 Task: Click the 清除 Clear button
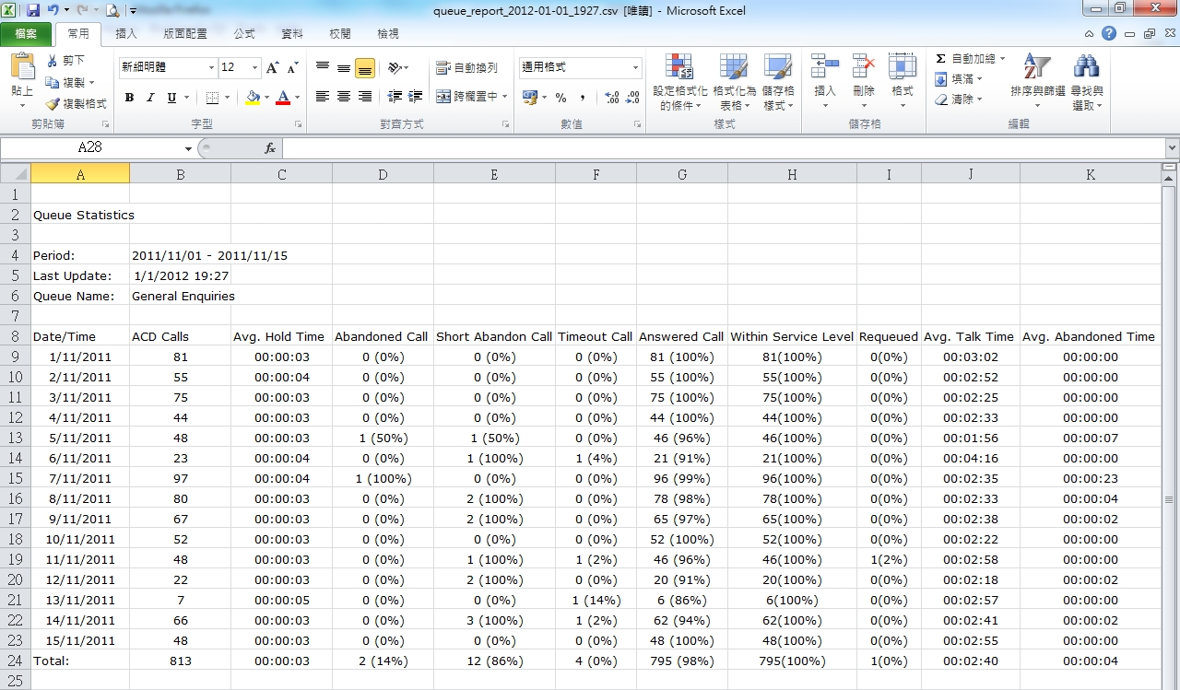point(954,99)
